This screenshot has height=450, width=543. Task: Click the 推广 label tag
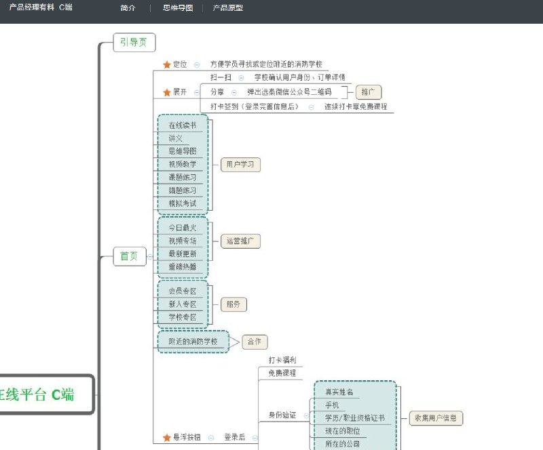pos(369,92)
